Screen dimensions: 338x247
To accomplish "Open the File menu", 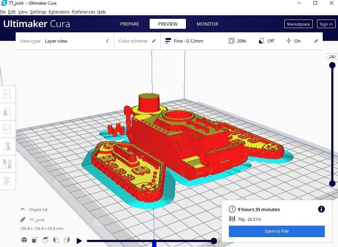I will click(3, 12).
